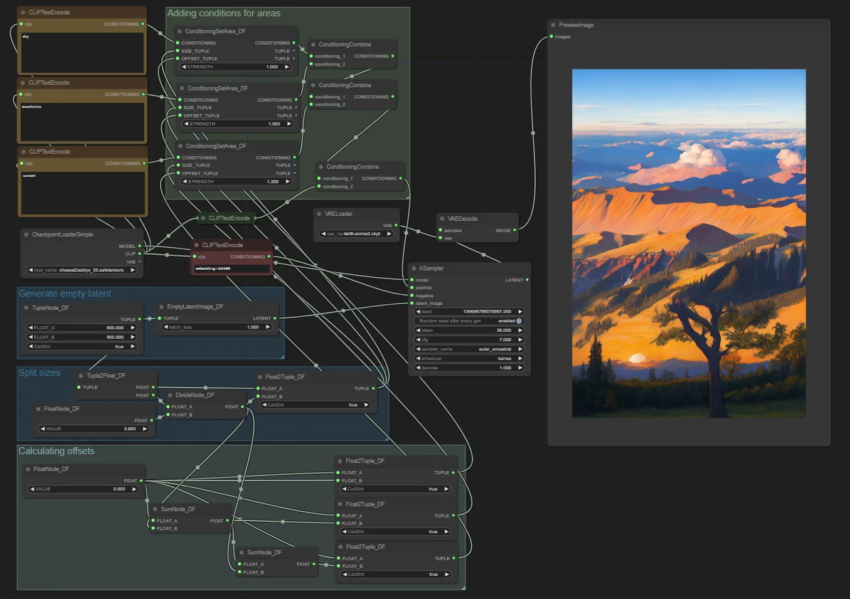
Task: Collapse the CheckpointLoaderSimple node with its dot
Action: [26, 235]
